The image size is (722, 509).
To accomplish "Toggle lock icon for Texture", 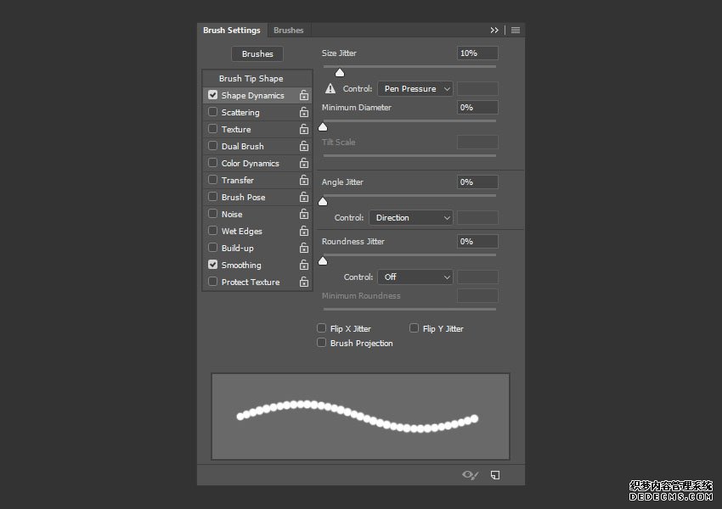I will click(304, 129).
